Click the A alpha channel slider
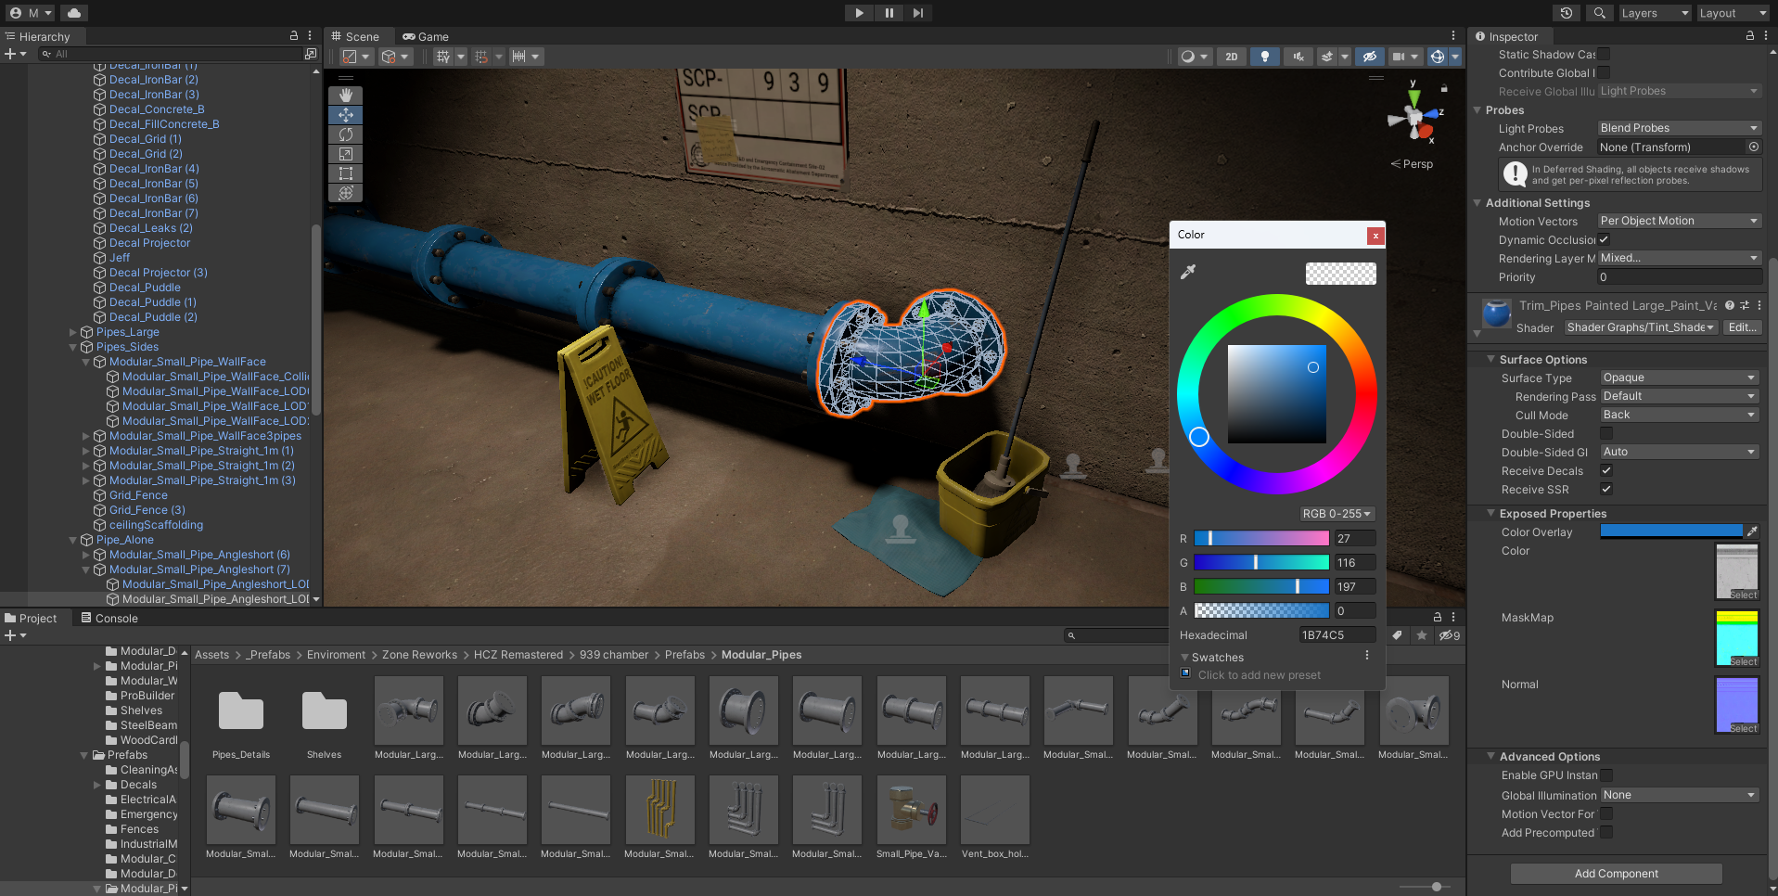1778x896 pixels. [x=1260, y=610]
